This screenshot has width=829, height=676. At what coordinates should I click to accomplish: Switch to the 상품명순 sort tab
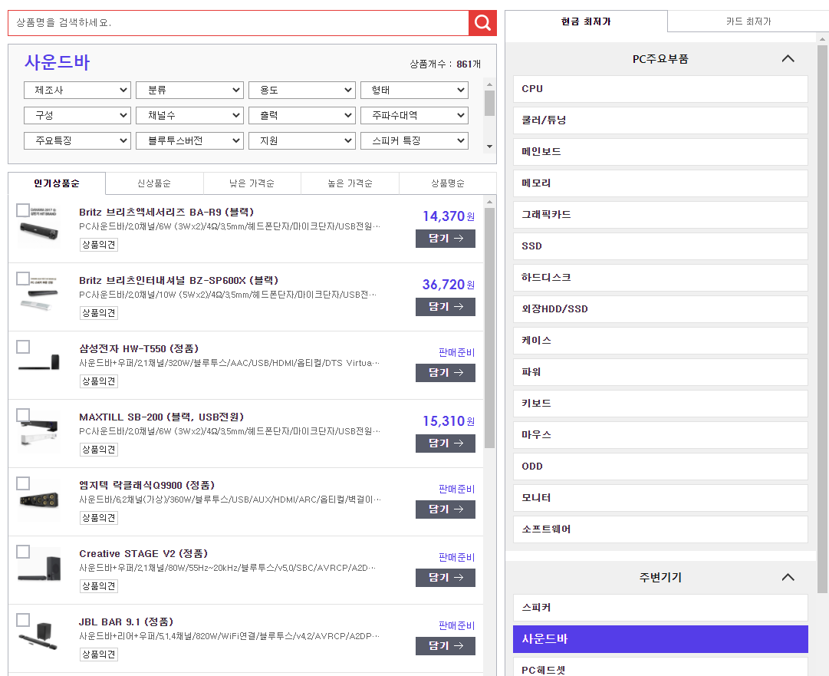coord(448,183)
